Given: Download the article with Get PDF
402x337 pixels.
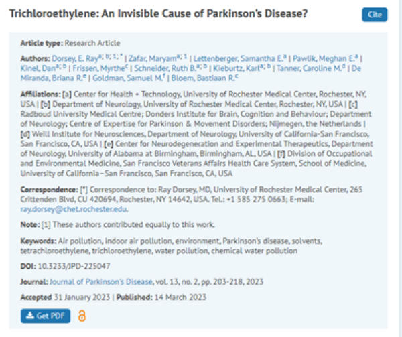Looking at the screenshot, I should [x=46, y=316].
